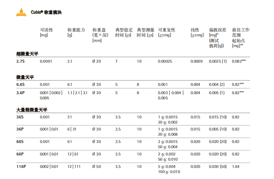This screenshot has width=274, height=179.
Task: Click the column header '最佳工作范围起始点'
Action: [x=241, y=38]
